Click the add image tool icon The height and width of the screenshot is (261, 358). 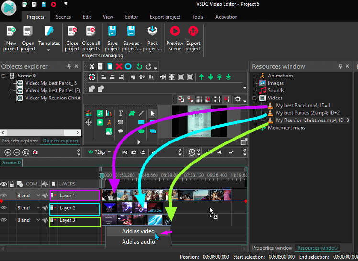109,131
